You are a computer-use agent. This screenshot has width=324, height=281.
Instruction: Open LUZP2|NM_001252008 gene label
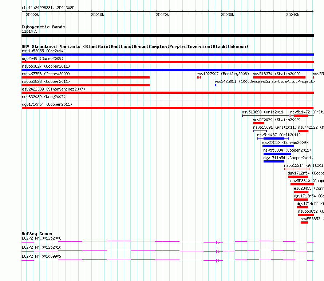point(42,238)
